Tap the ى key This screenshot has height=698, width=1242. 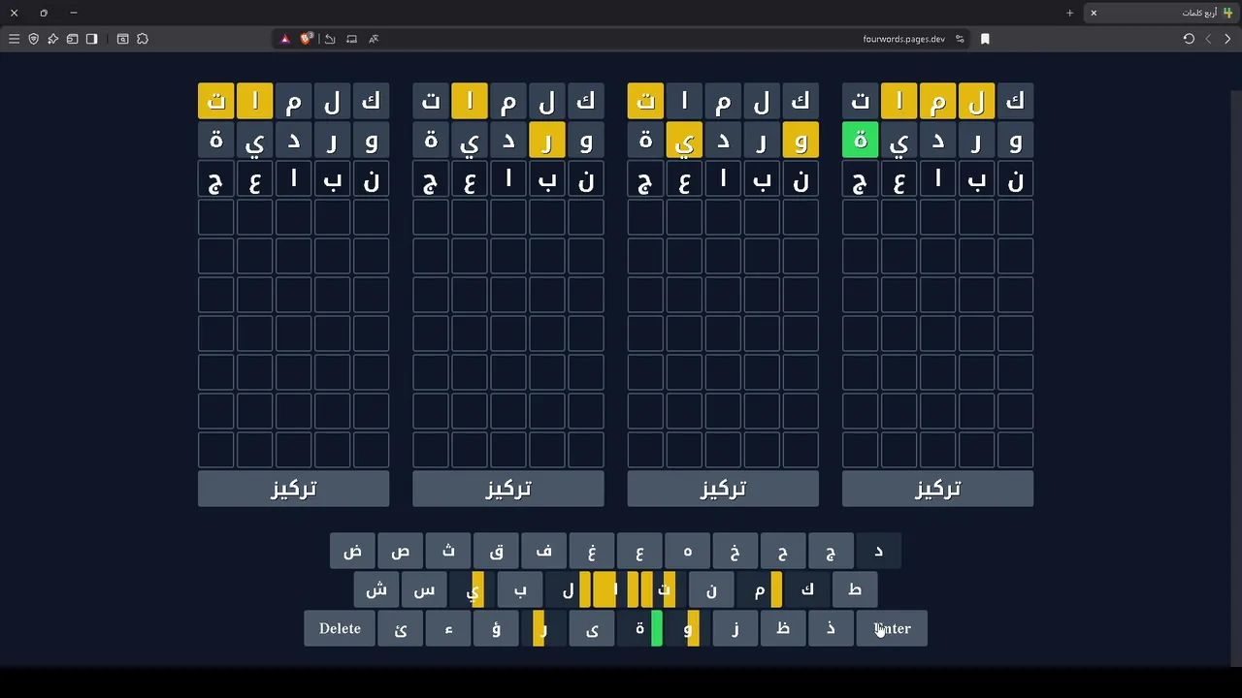pos(592,628)
